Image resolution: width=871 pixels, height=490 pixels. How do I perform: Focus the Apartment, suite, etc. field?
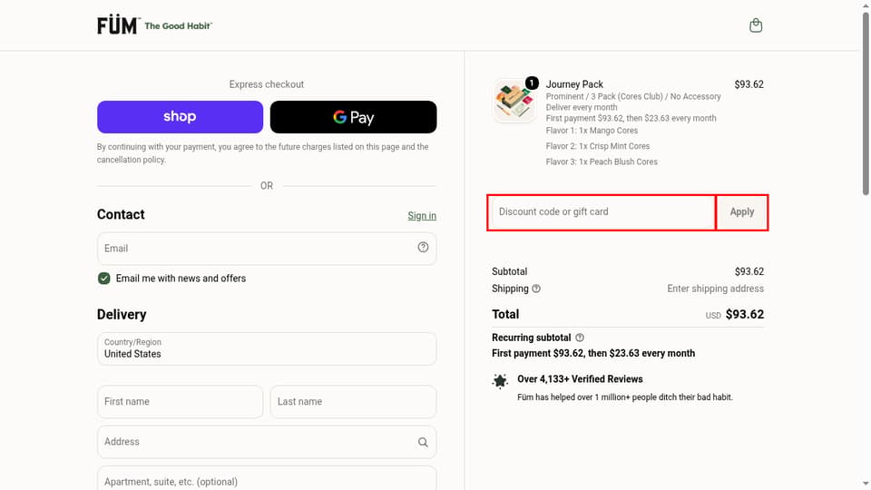tap(267, 478)
